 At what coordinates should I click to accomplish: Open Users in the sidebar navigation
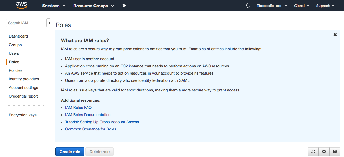click(x=14, y=53)
